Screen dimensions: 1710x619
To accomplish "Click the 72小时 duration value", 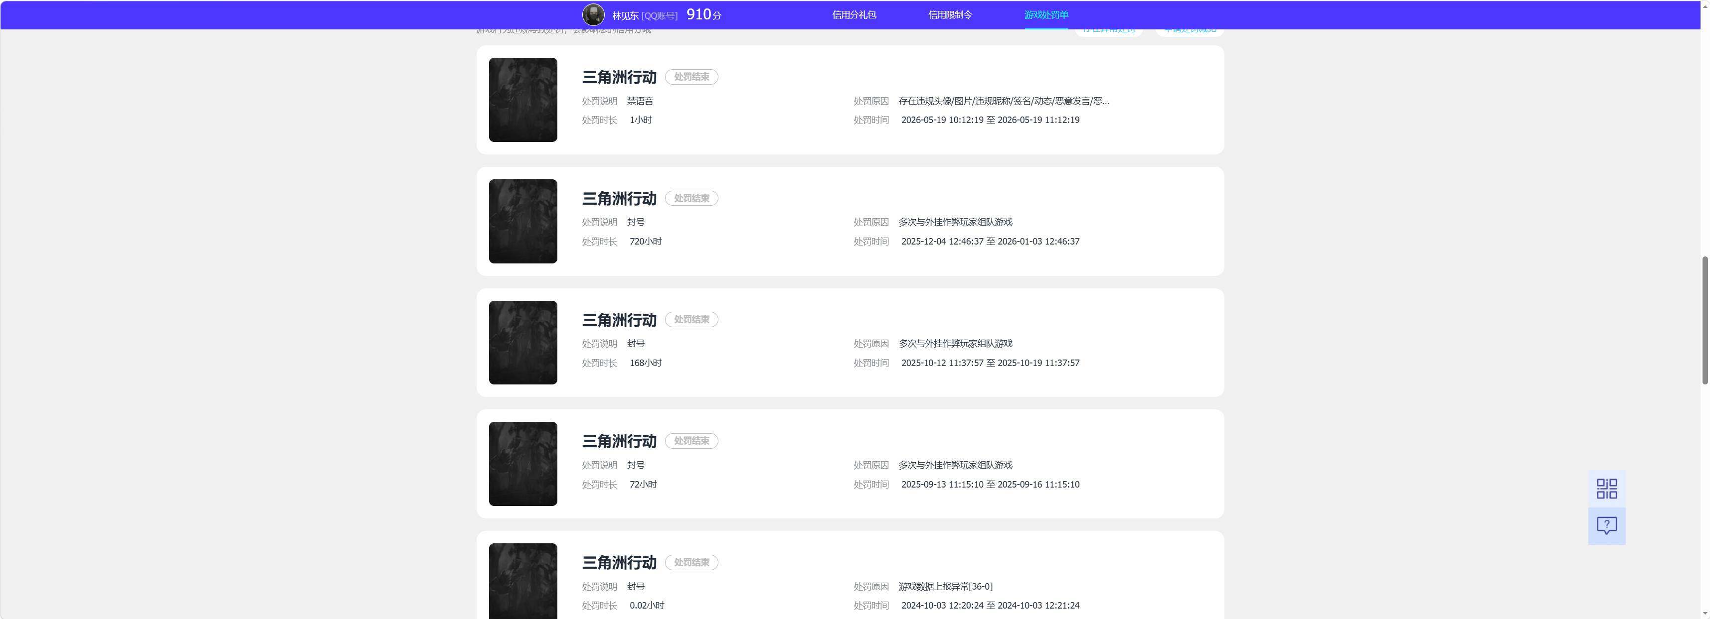I will point(643,485).
